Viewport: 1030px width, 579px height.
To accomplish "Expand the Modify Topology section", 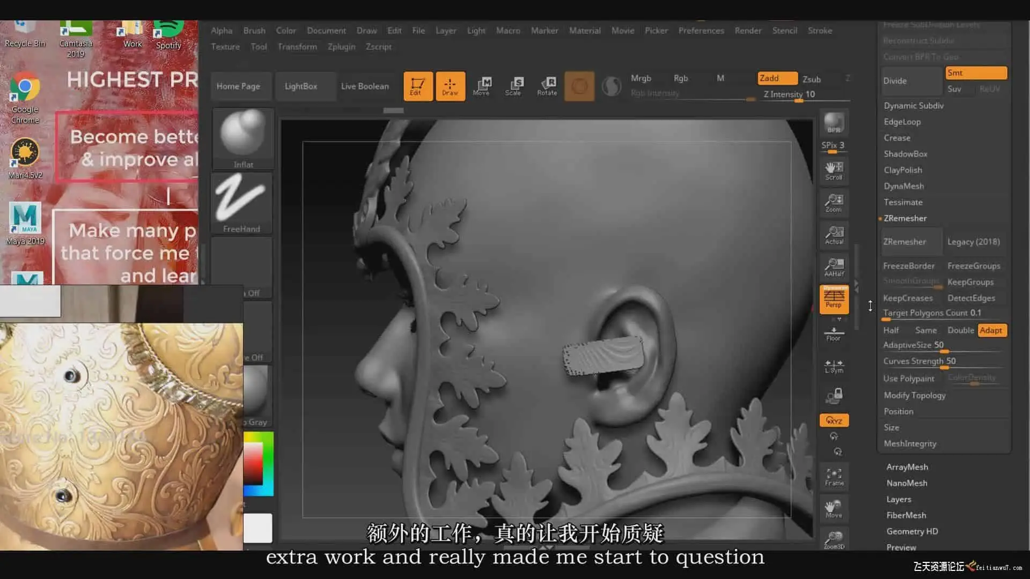I will coord(915,395).
